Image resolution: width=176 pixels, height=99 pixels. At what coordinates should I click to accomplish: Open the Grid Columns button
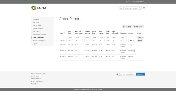point(138,27)
